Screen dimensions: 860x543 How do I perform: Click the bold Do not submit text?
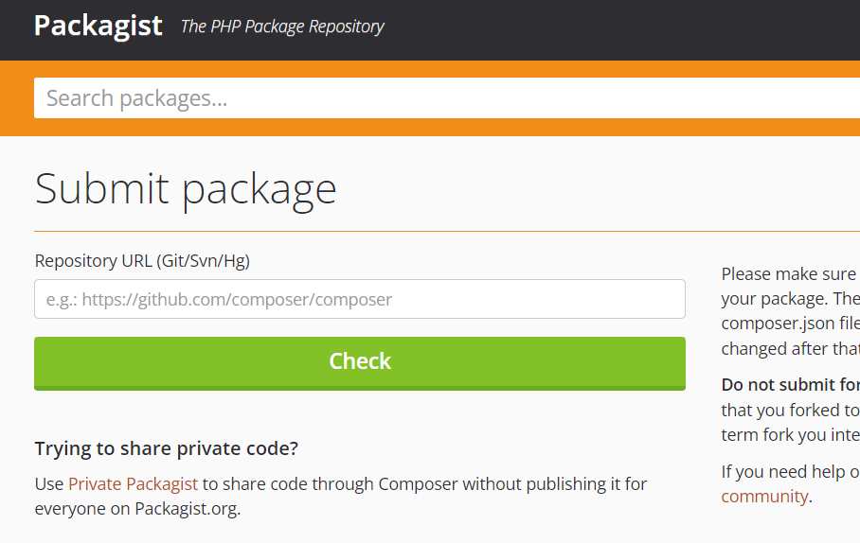[790, 385]
